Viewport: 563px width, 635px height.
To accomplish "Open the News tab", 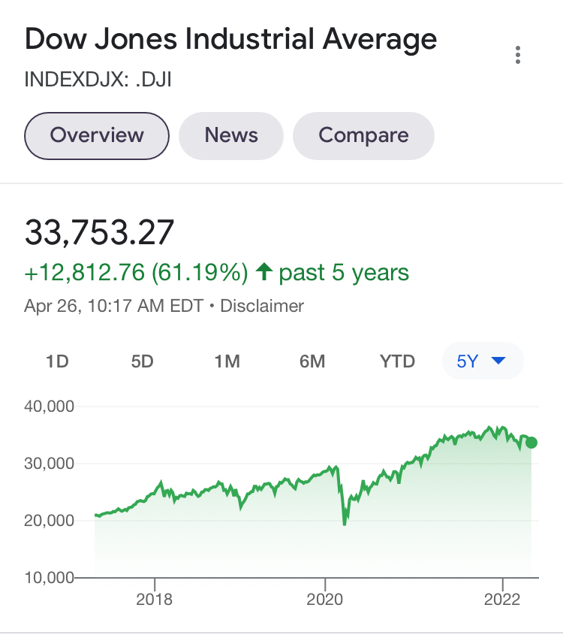I will (x=231, y=135).
